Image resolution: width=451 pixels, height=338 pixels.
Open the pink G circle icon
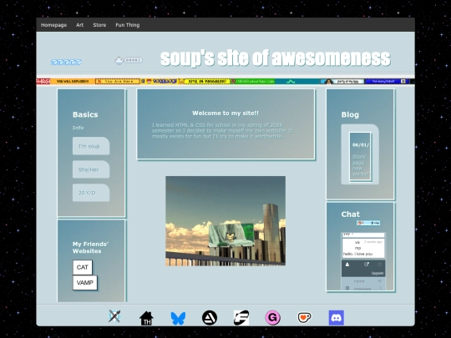coord(272,318)
